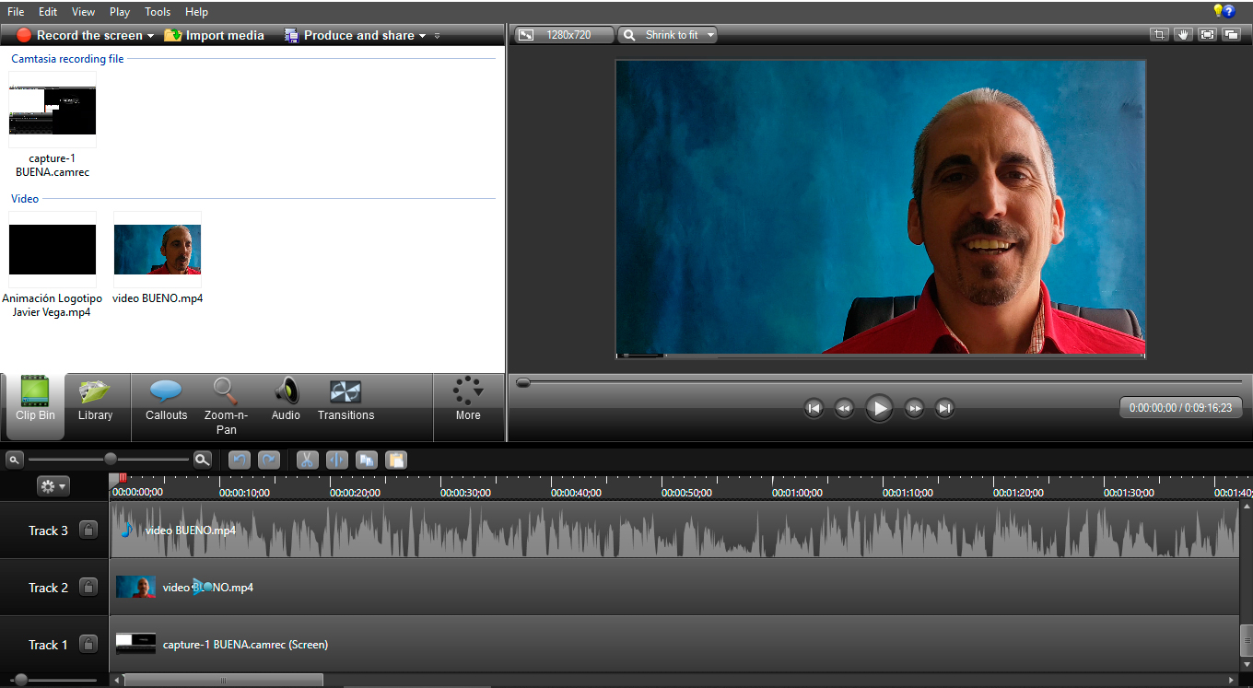
Task: Select the Crop mode icon in the preview toolbar
Action: point(1159,35)
